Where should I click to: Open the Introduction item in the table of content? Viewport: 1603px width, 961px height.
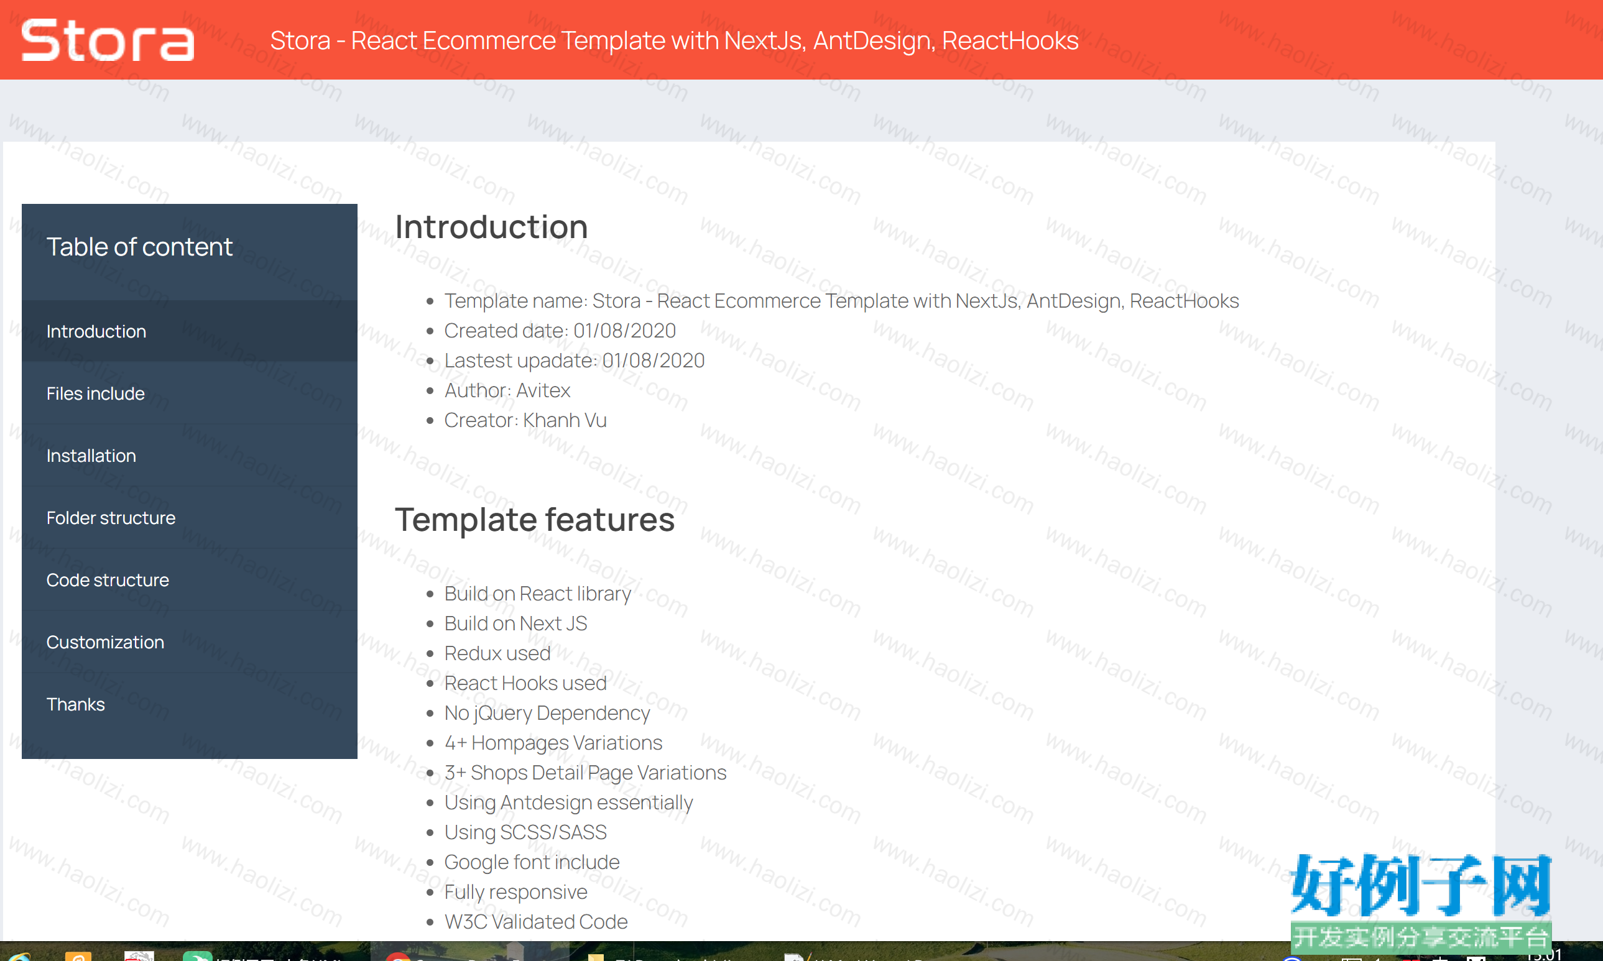(189, 331)
